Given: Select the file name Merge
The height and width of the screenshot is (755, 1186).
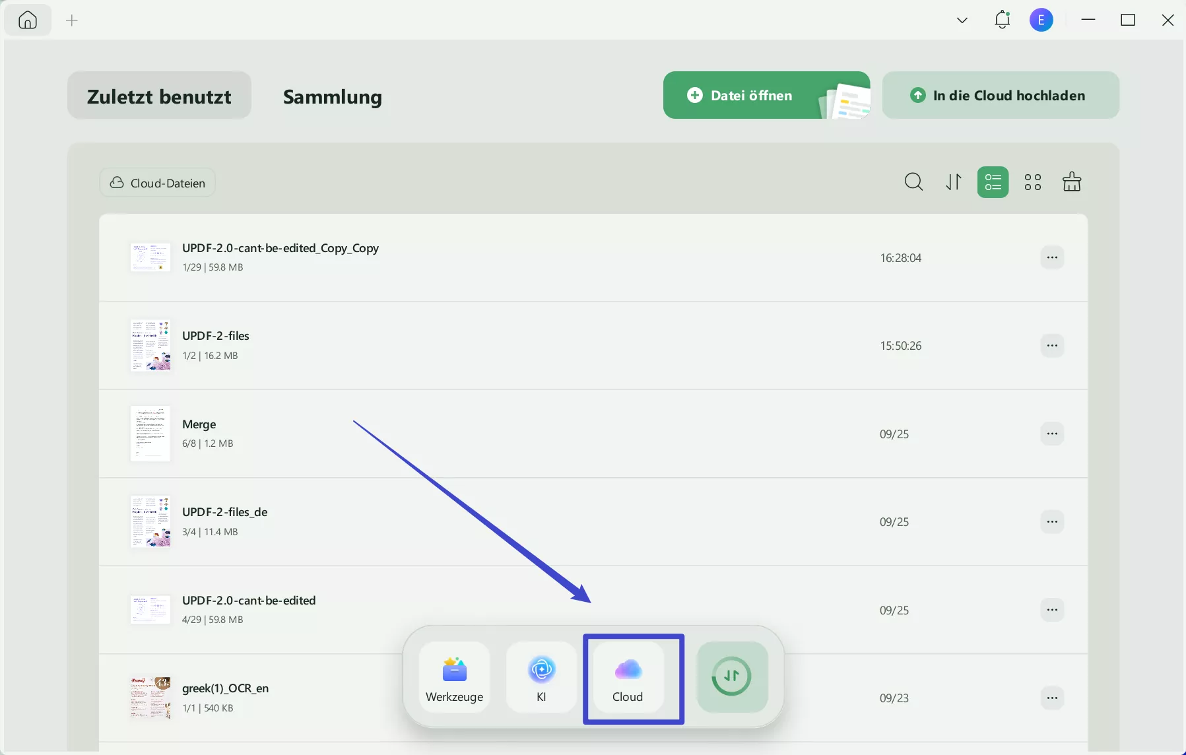Looking at the screenshot, I should (x=199, y=424).
